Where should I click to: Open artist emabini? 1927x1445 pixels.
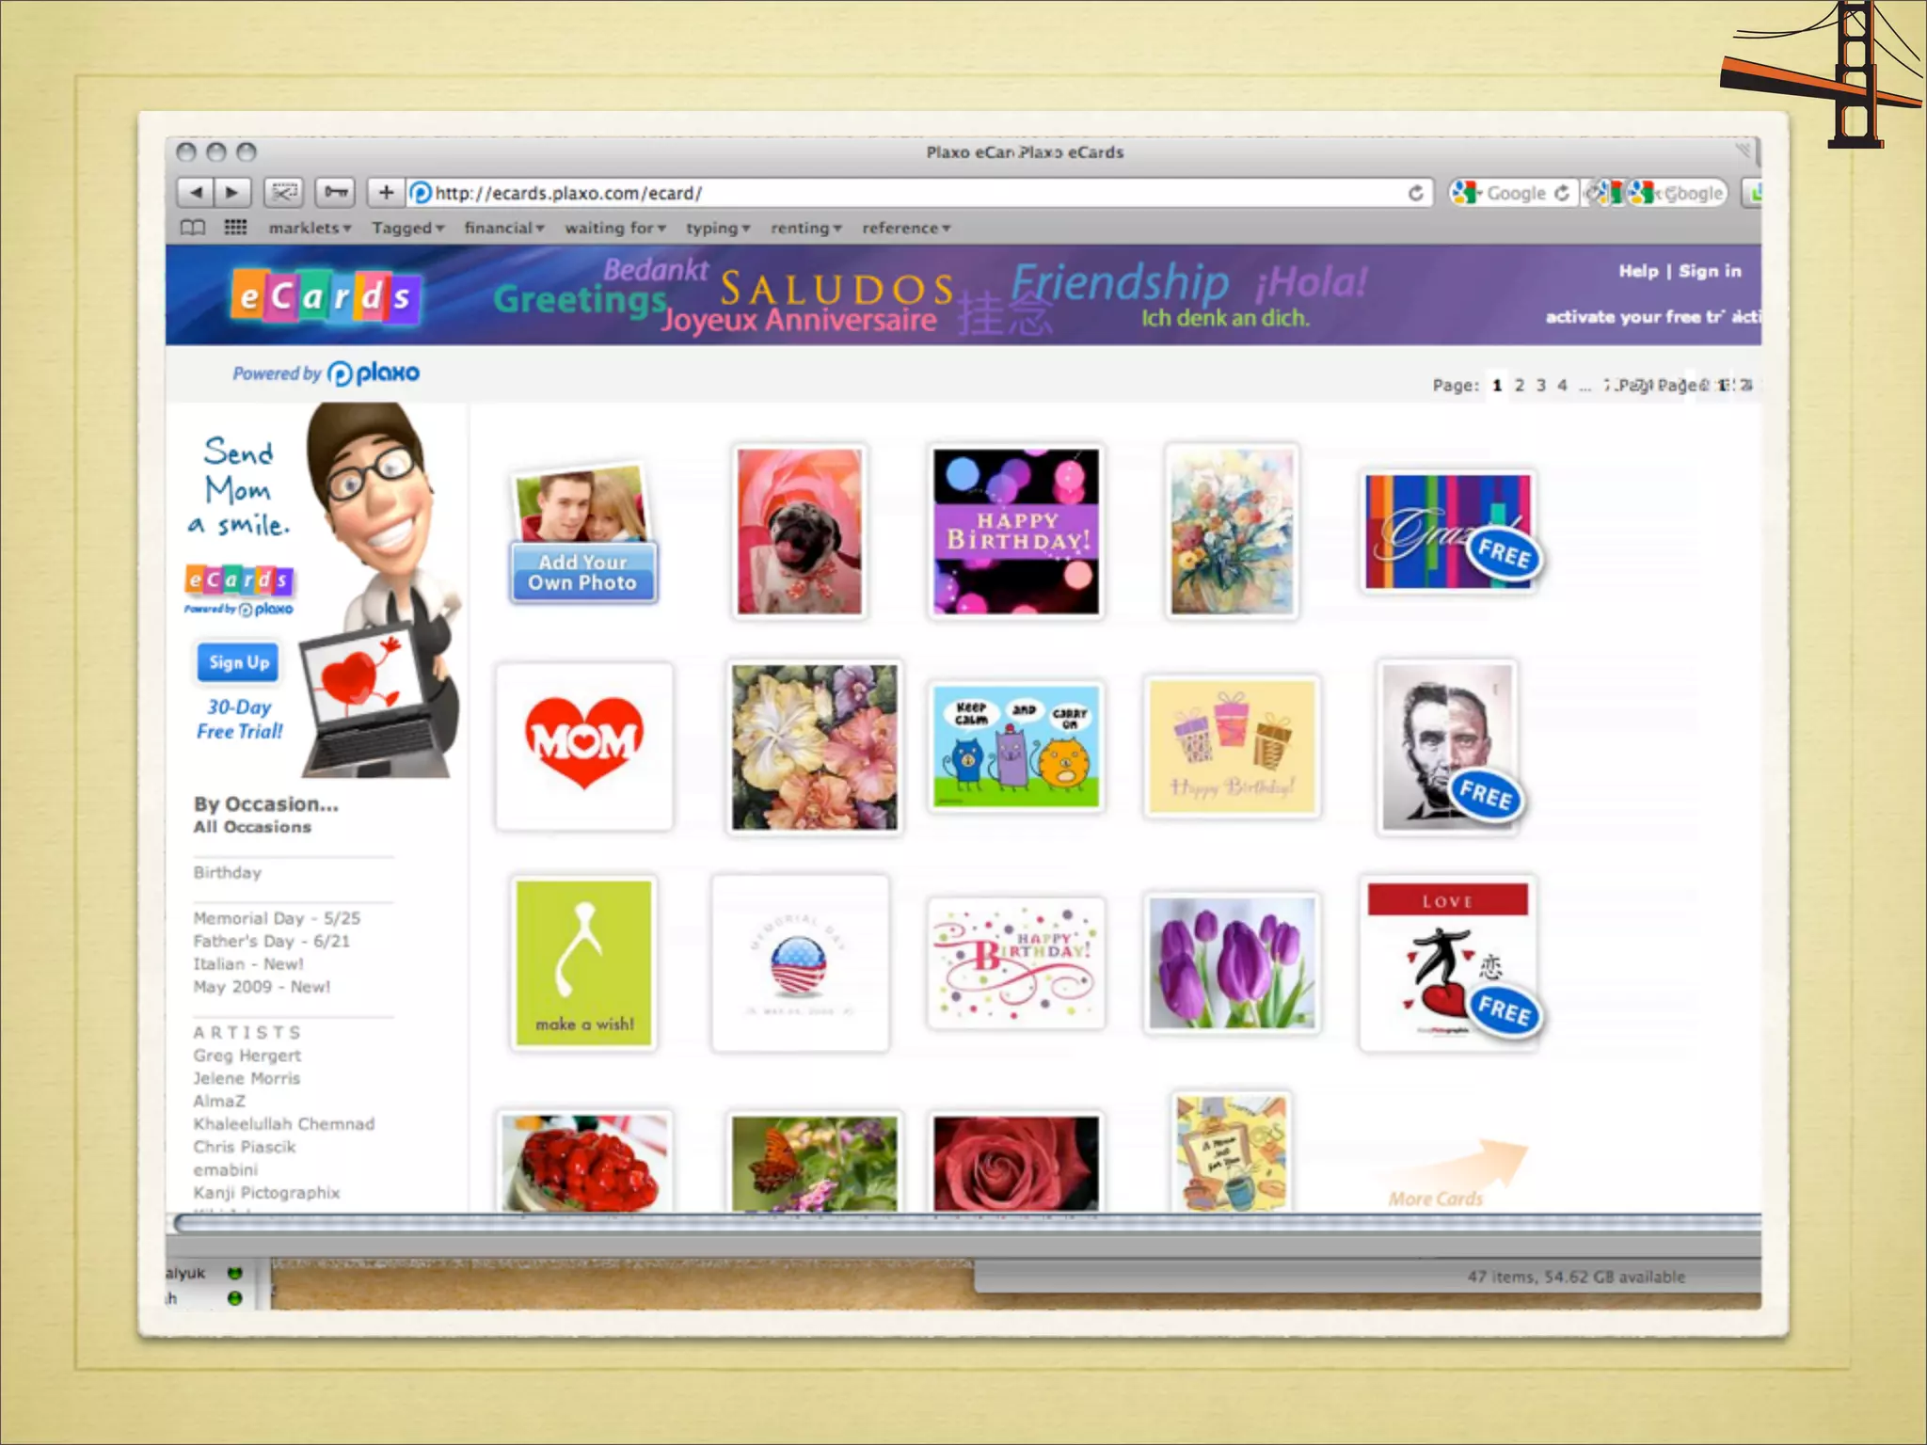click(226, 1169)
